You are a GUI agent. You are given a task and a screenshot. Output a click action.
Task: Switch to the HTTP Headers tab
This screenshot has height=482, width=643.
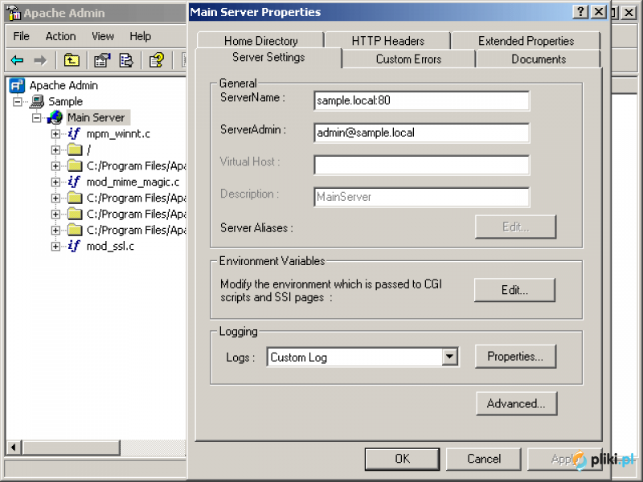(388, 41)
